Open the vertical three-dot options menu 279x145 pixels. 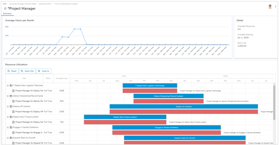click(276, 7)
